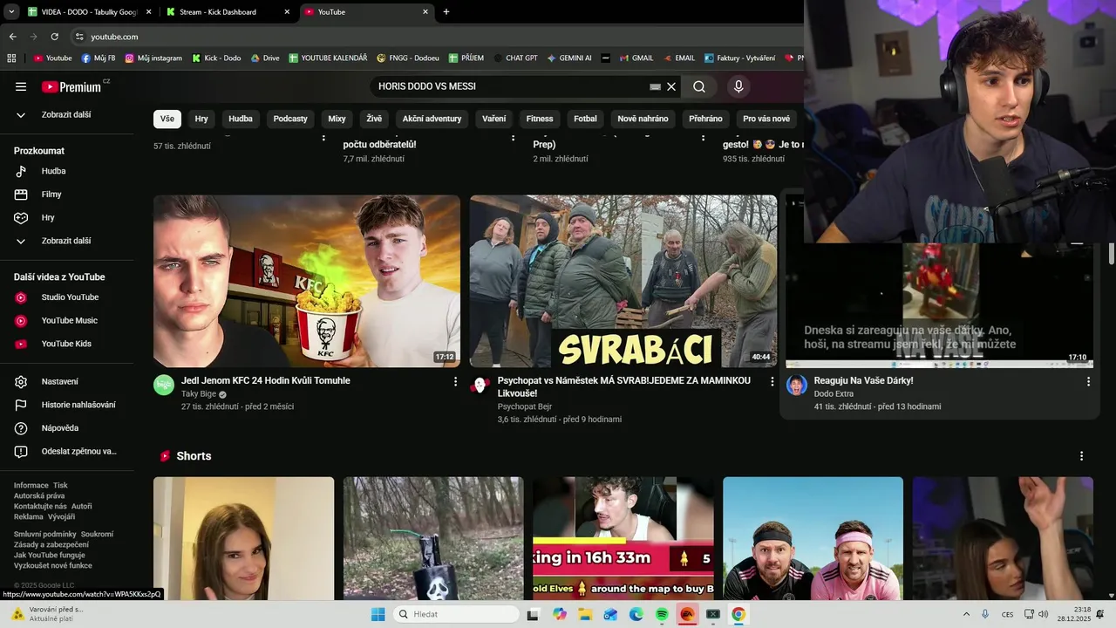Play the Svrabáci video thumbnail
This screenshot has height=628, width=1116.
pos(623,281)
